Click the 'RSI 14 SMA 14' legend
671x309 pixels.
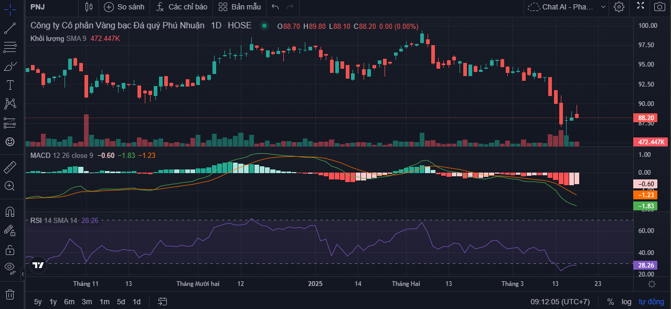[54, 220]
